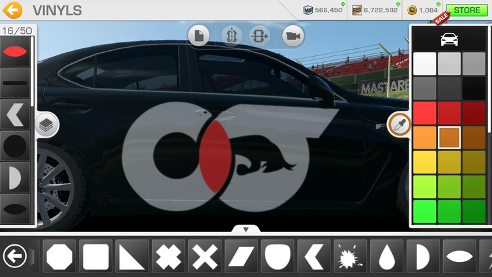Select the black circle layer
This screenshot has width=492, height=277.
tap(15, 146)
